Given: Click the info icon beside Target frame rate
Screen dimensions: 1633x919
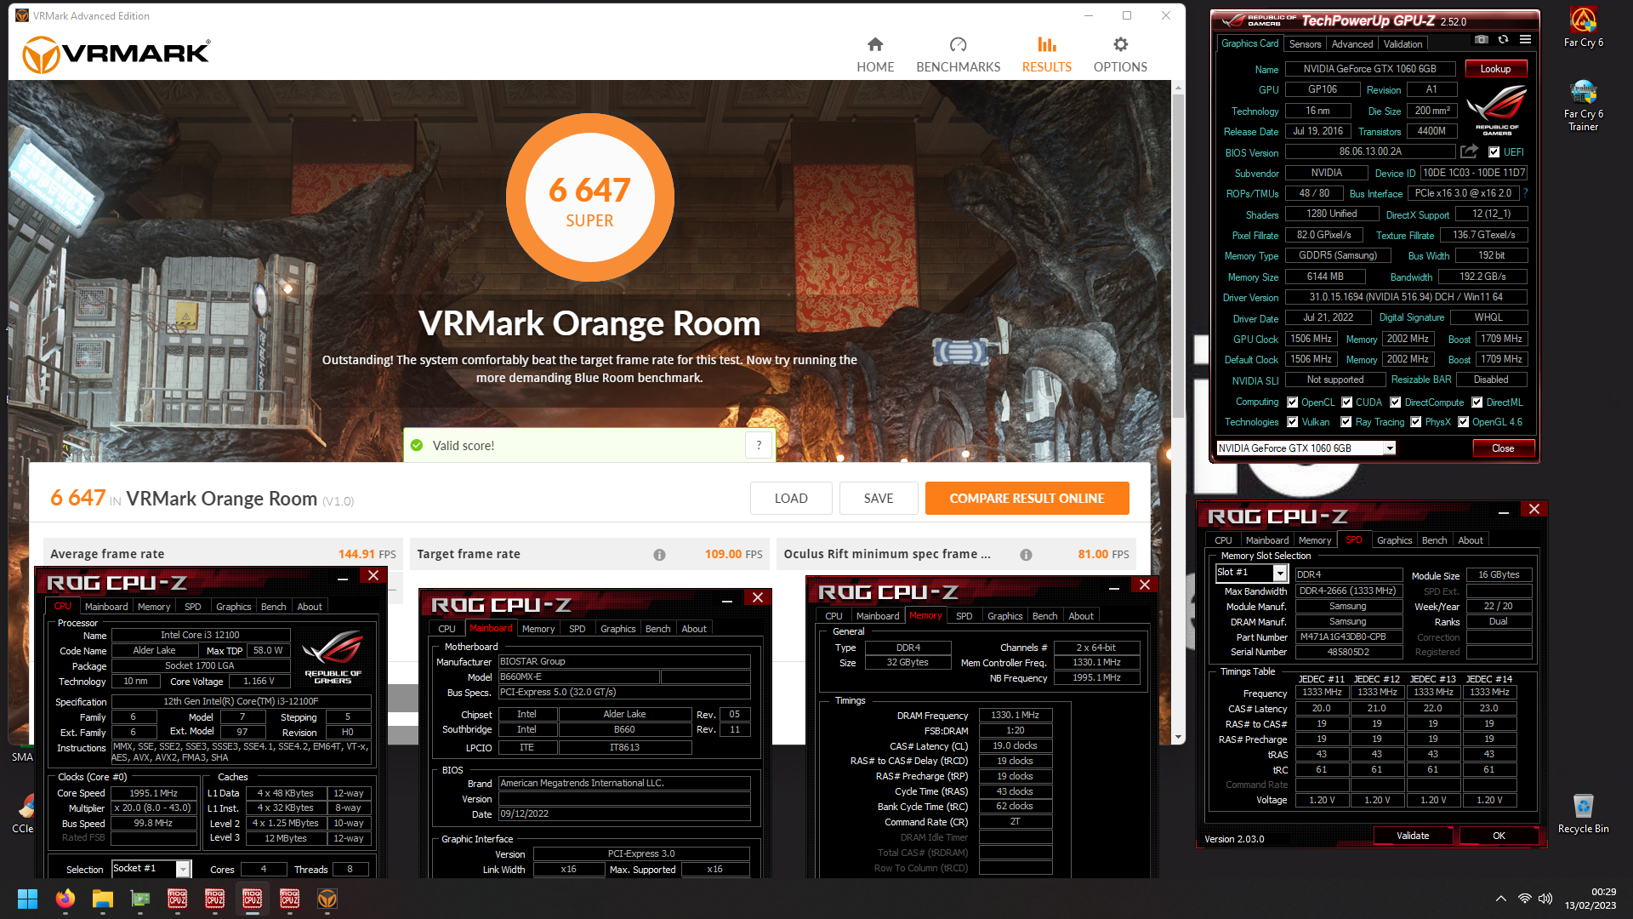Looking at the screenshot, I should [659, 555].
